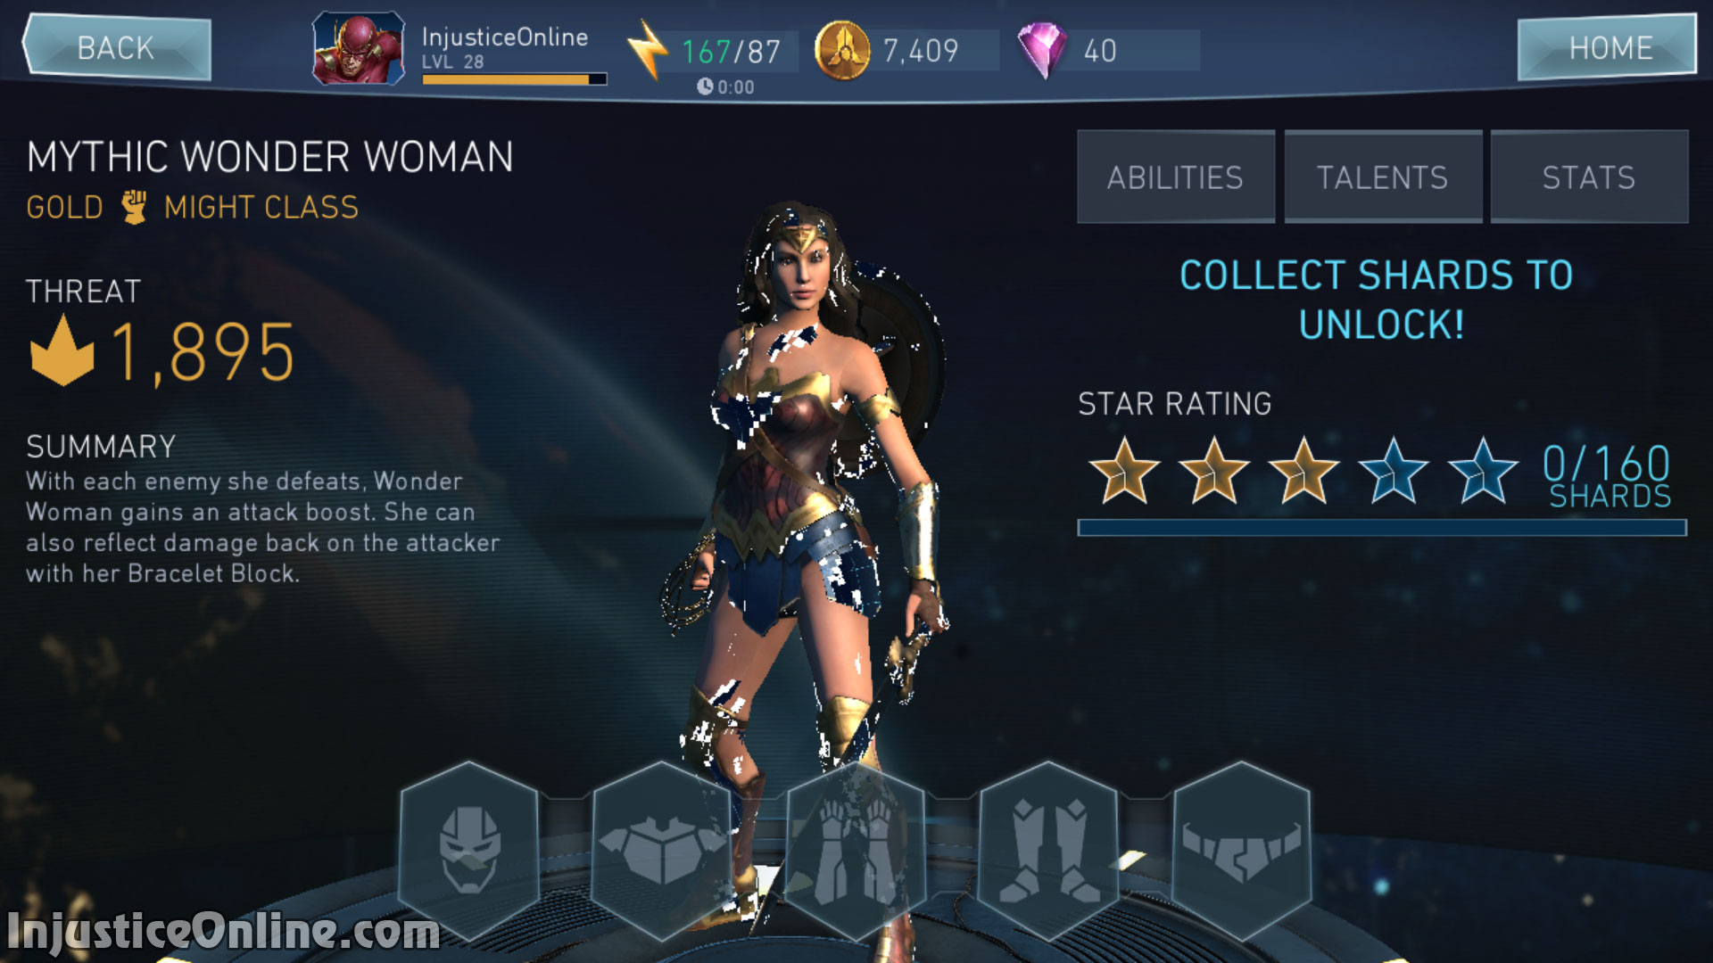Tap the gold credits coin icon
Screen dimensions: 1713x963
tap(842, 50)
